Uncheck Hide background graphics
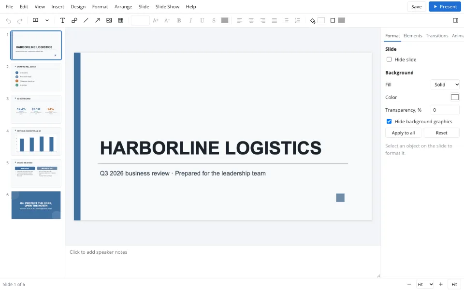Viewport: 464px width, 290px height. coord(389,121)
